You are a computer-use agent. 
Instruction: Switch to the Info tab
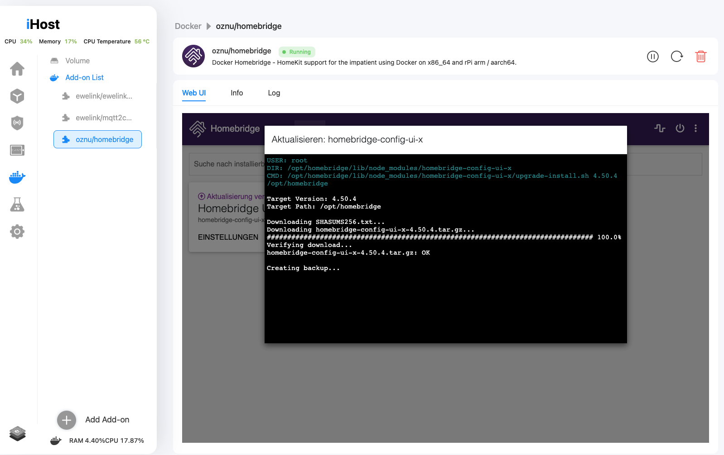[x=237, y=93]
